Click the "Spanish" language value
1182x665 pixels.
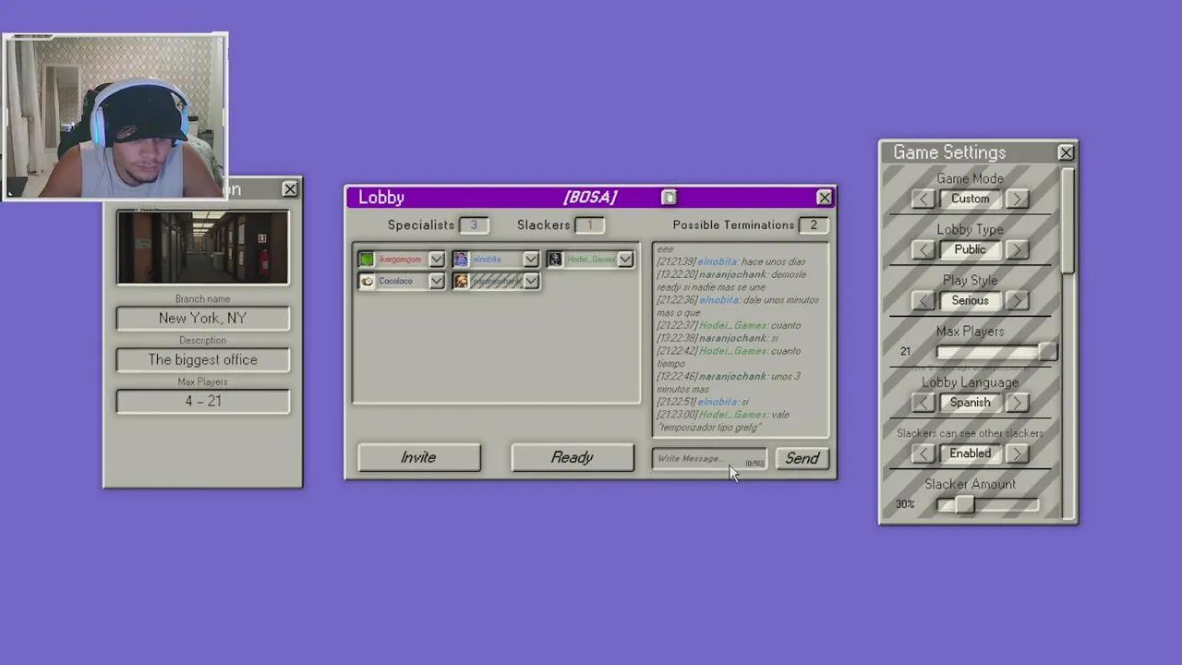(971, 403)
